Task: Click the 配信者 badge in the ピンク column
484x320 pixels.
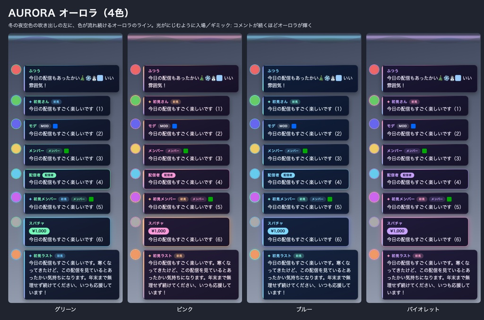Action: (169, 175)
